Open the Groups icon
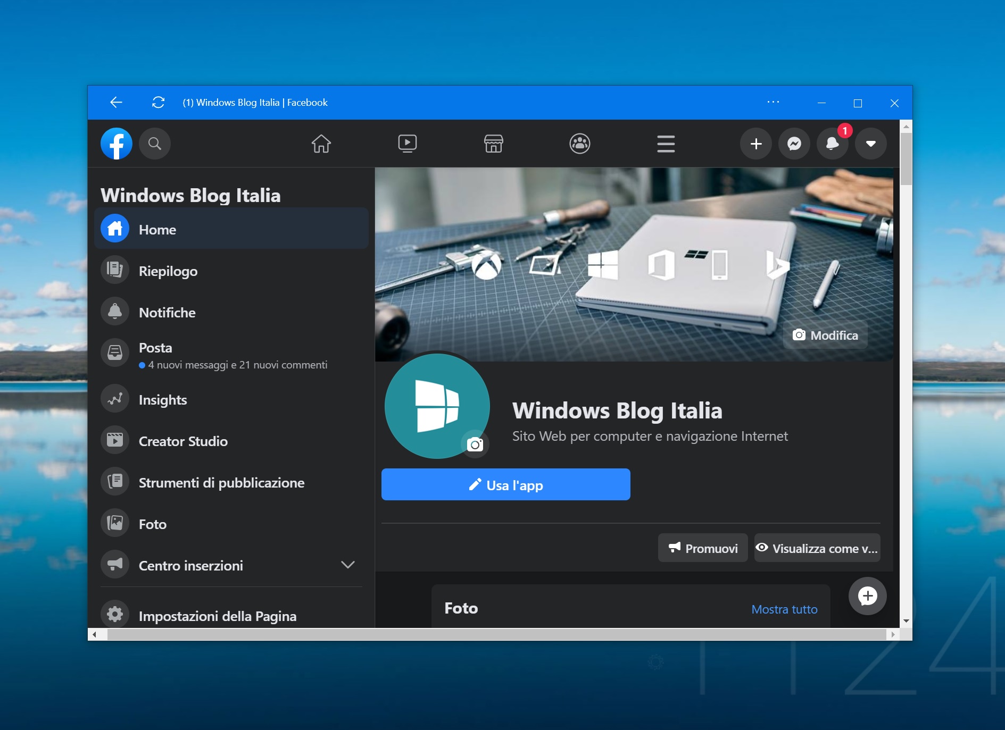 click(580, 144)
